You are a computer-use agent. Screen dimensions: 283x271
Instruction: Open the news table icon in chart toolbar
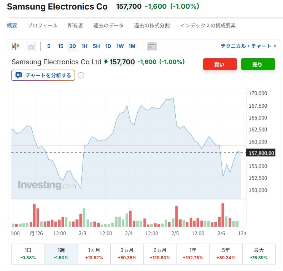tap(152, 46)
